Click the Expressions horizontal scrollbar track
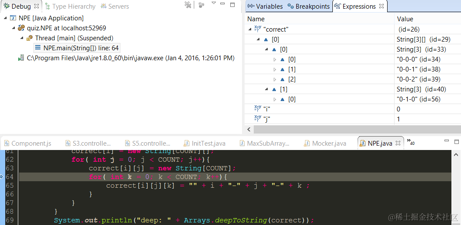The width and height of the screenshot is (461, 225). pos(357,129)
